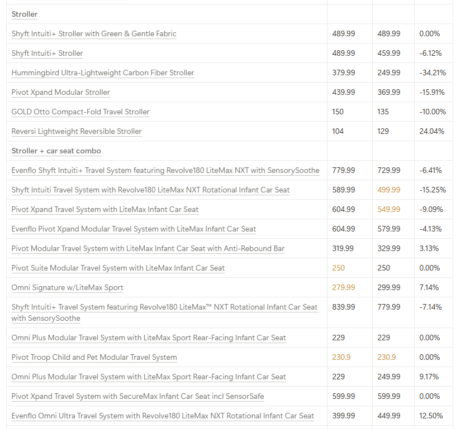Open Pivot Troop Child and Pet Modular link
The width and height of the screenshot is (456, 429).
(x=94, y=357)
